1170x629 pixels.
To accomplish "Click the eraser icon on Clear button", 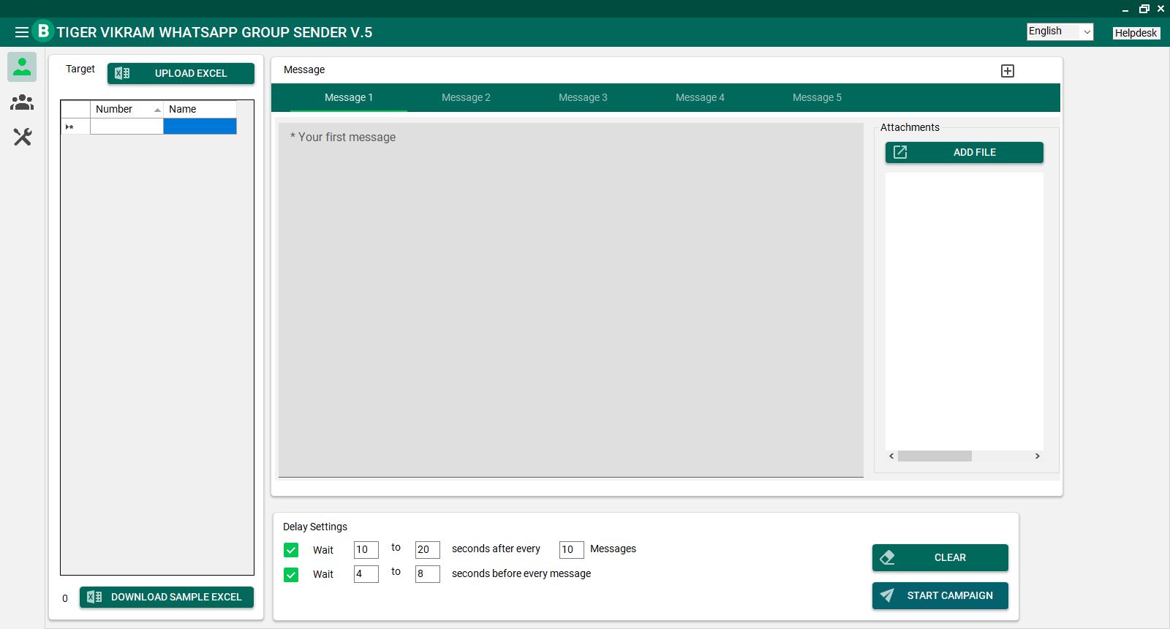I will 887,557.
